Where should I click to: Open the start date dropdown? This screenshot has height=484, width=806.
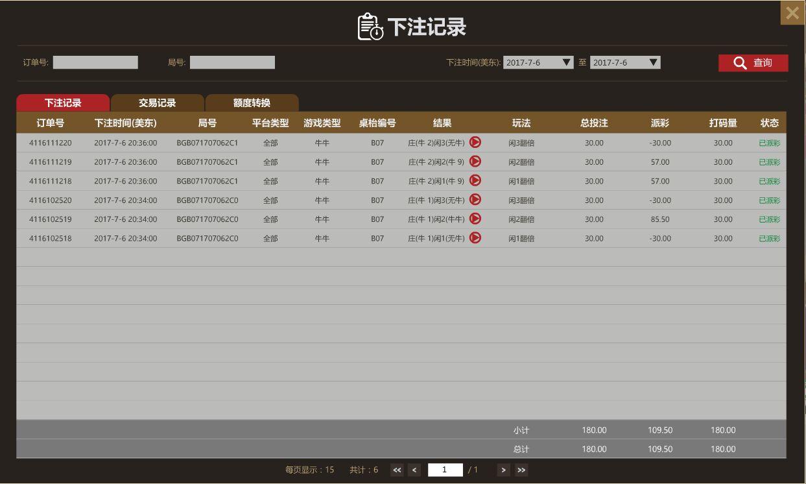pyautogui.click(x=566, y=62)
